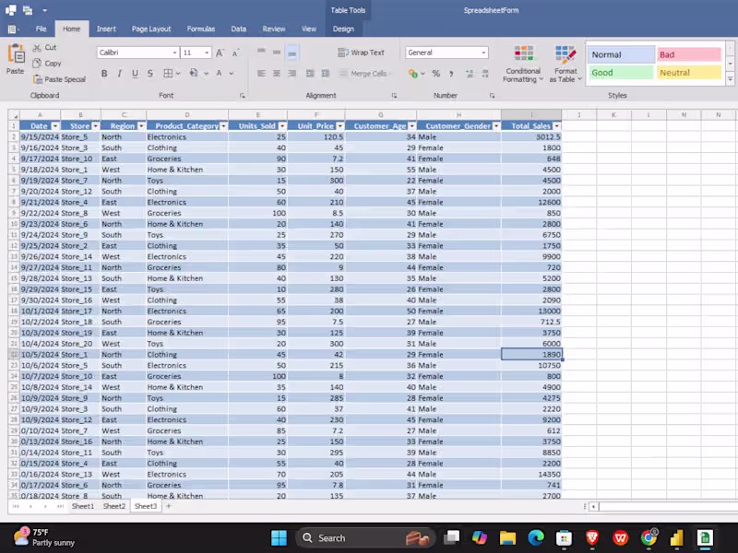
Task: Click the Increase Font Size icon
Action: point(219,51)
